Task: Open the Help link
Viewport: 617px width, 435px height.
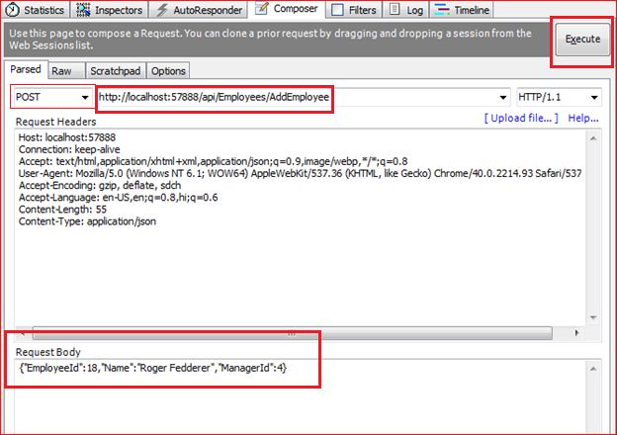Action: [x=583, y=118]
